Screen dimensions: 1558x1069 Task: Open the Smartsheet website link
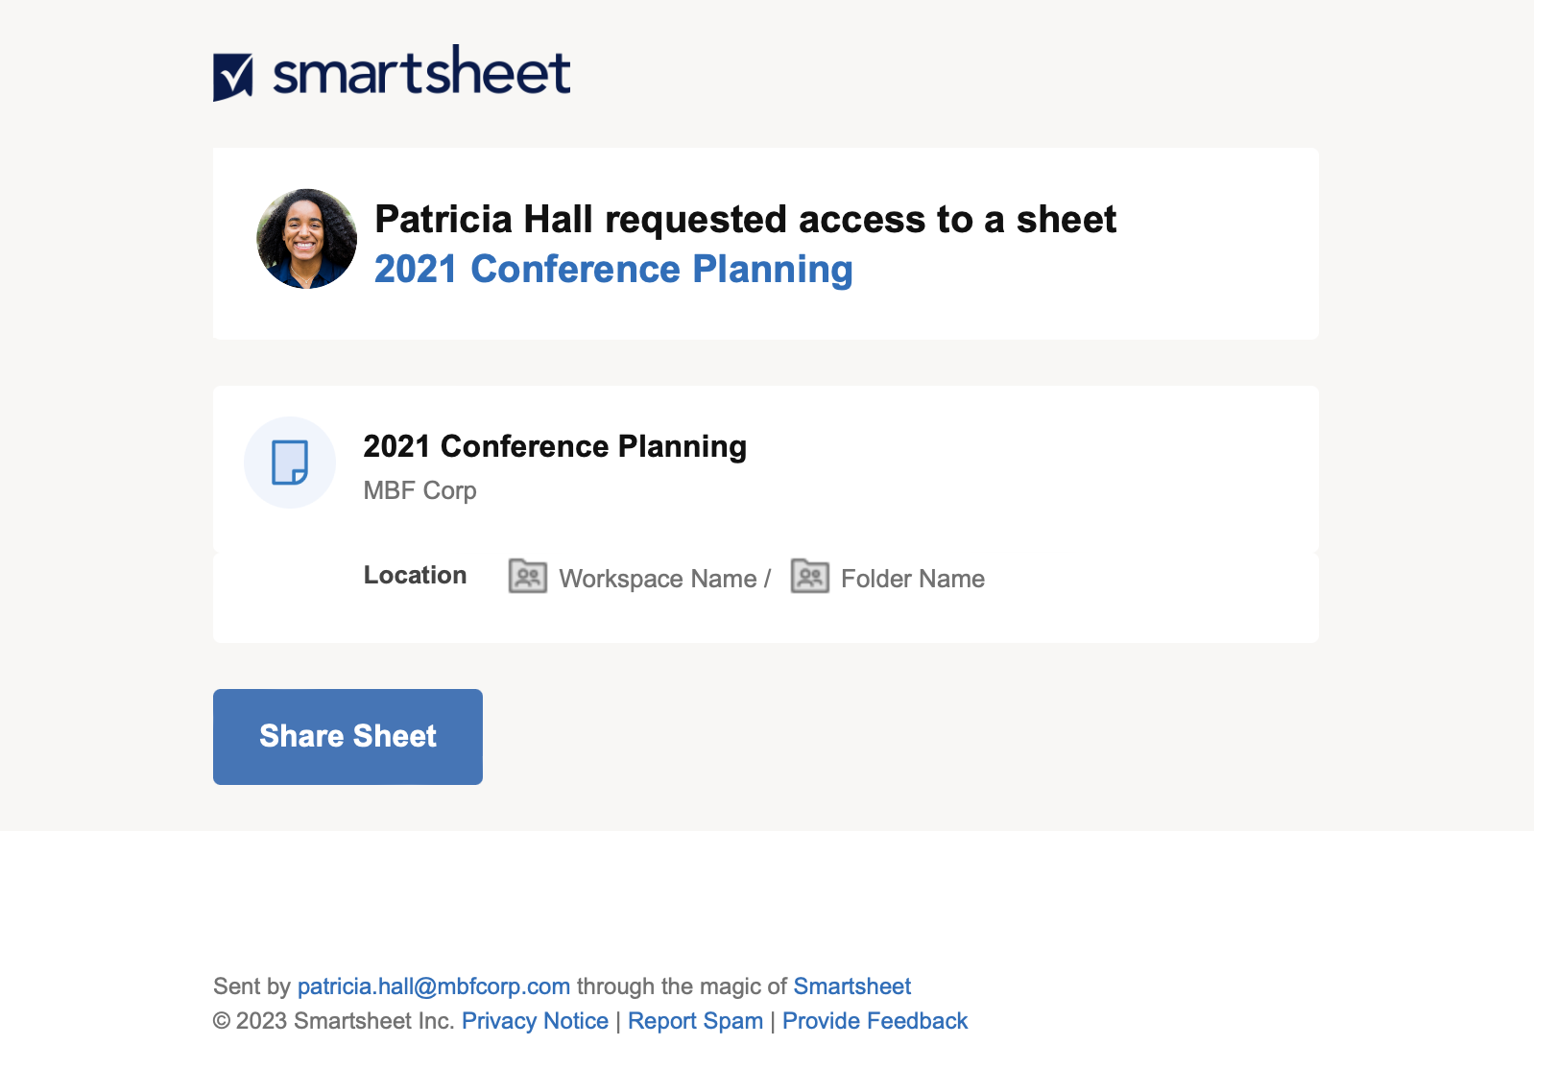coord(851,986)
